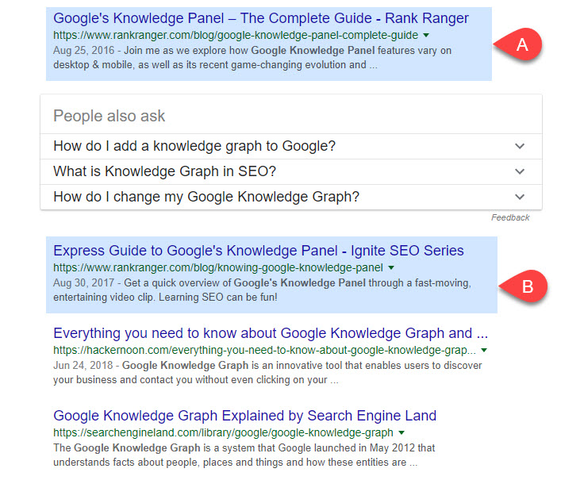Screen dimensions: 584x480
Task: Expand chevron for "How do I change my Google Knowledge Graph?"
Action: pos(520,197)
